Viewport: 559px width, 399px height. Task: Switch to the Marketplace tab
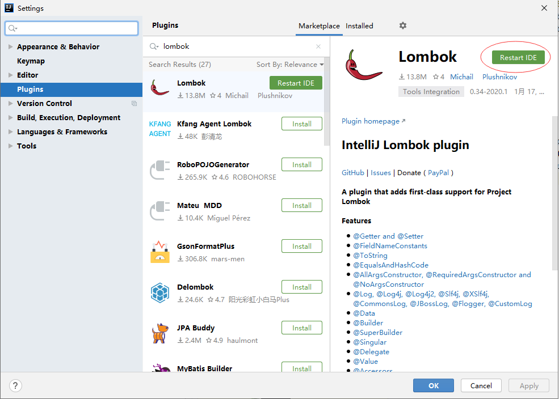[x=319, y=26]
